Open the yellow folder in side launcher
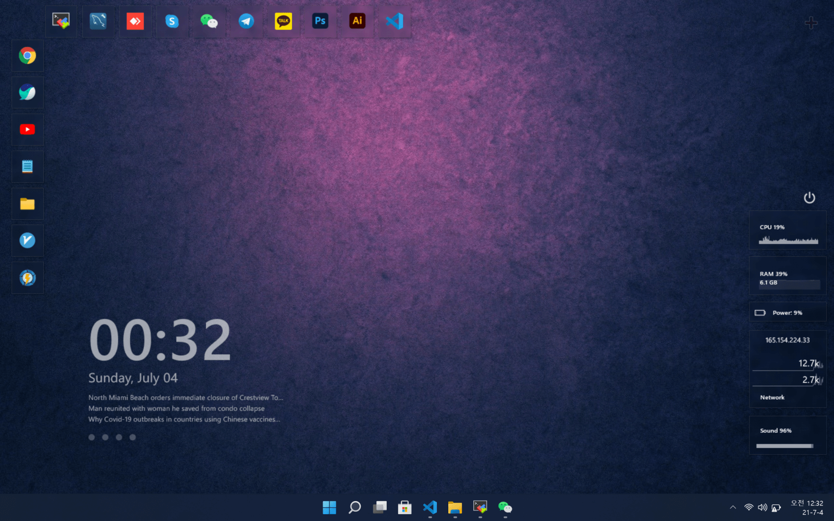 [28, 203]
